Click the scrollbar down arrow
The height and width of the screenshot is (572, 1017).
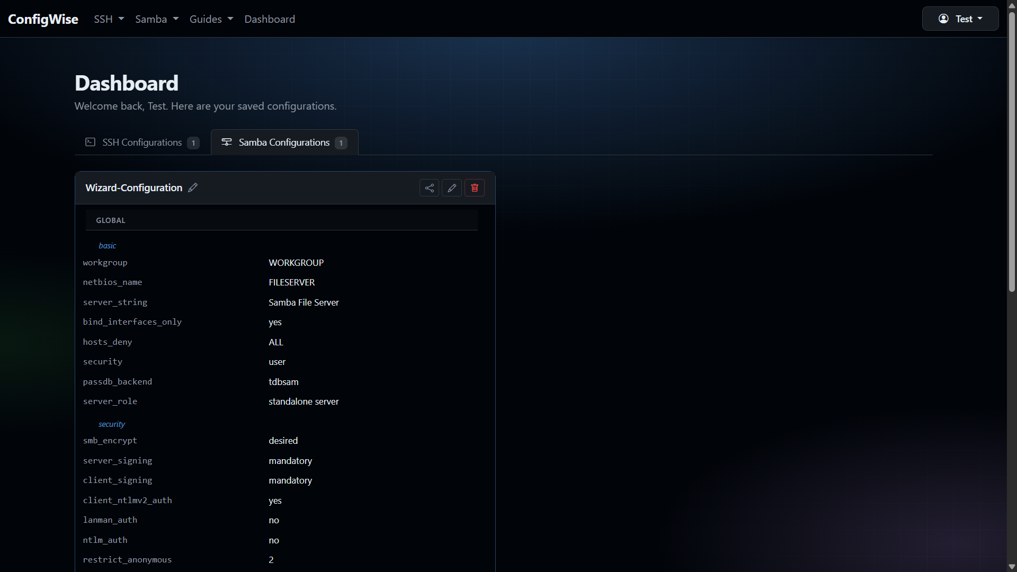[1012, 567]
